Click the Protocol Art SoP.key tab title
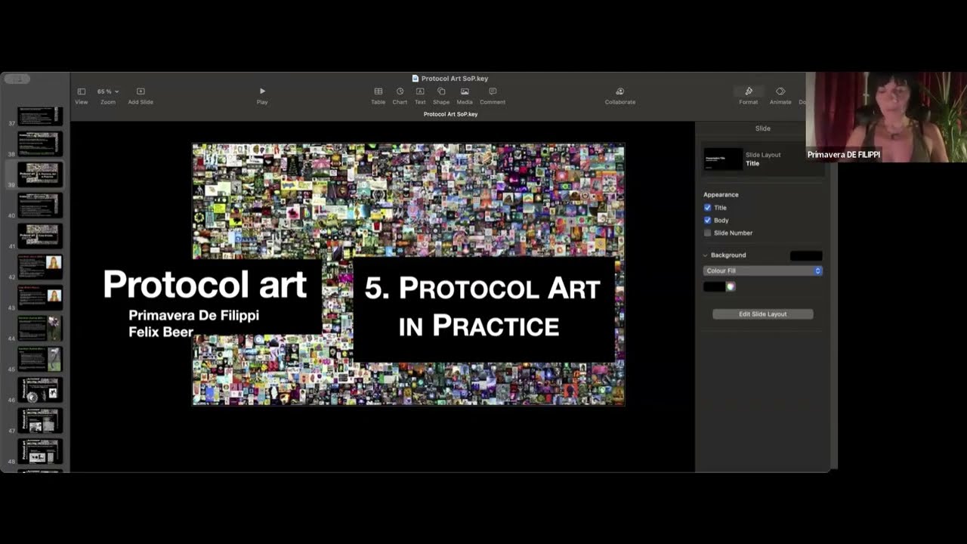The image size is (967, 544). point(450,114)
